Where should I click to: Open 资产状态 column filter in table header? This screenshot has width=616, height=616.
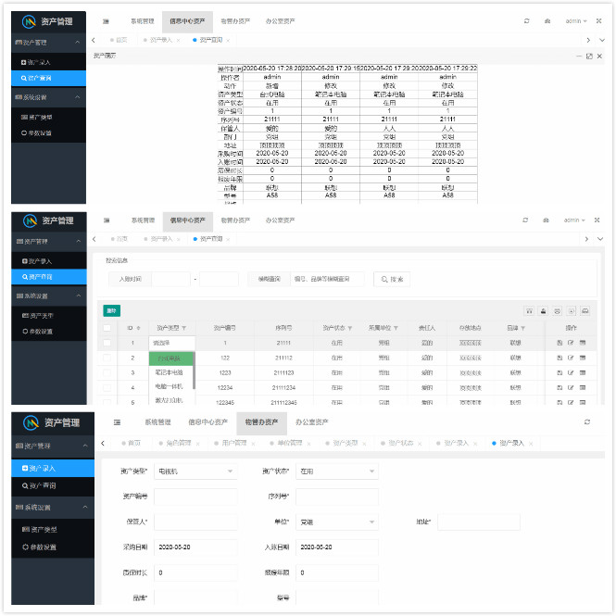pos(349,328)
